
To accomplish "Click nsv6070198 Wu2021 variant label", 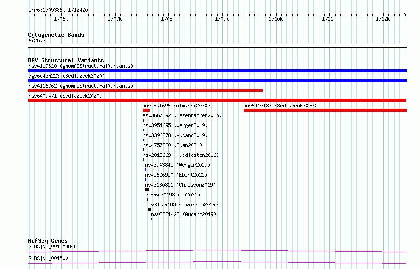I will click(x=173, y=195).
